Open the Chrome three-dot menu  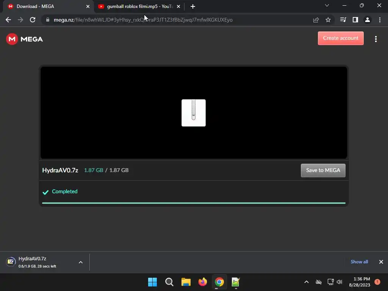point(380,20)
